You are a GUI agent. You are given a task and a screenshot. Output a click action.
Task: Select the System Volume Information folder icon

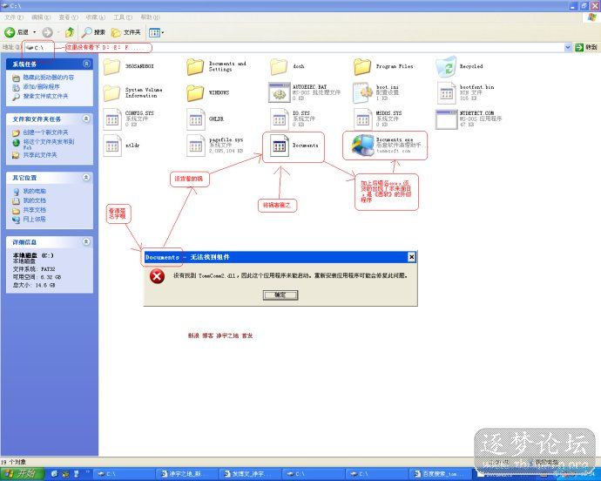[111, 93]
